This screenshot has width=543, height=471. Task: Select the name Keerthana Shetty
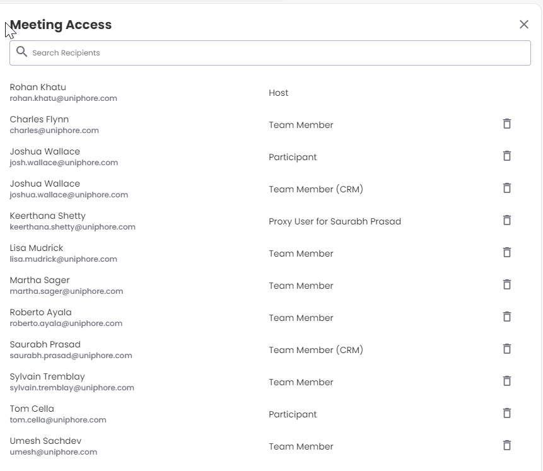(x=47, y=216)
